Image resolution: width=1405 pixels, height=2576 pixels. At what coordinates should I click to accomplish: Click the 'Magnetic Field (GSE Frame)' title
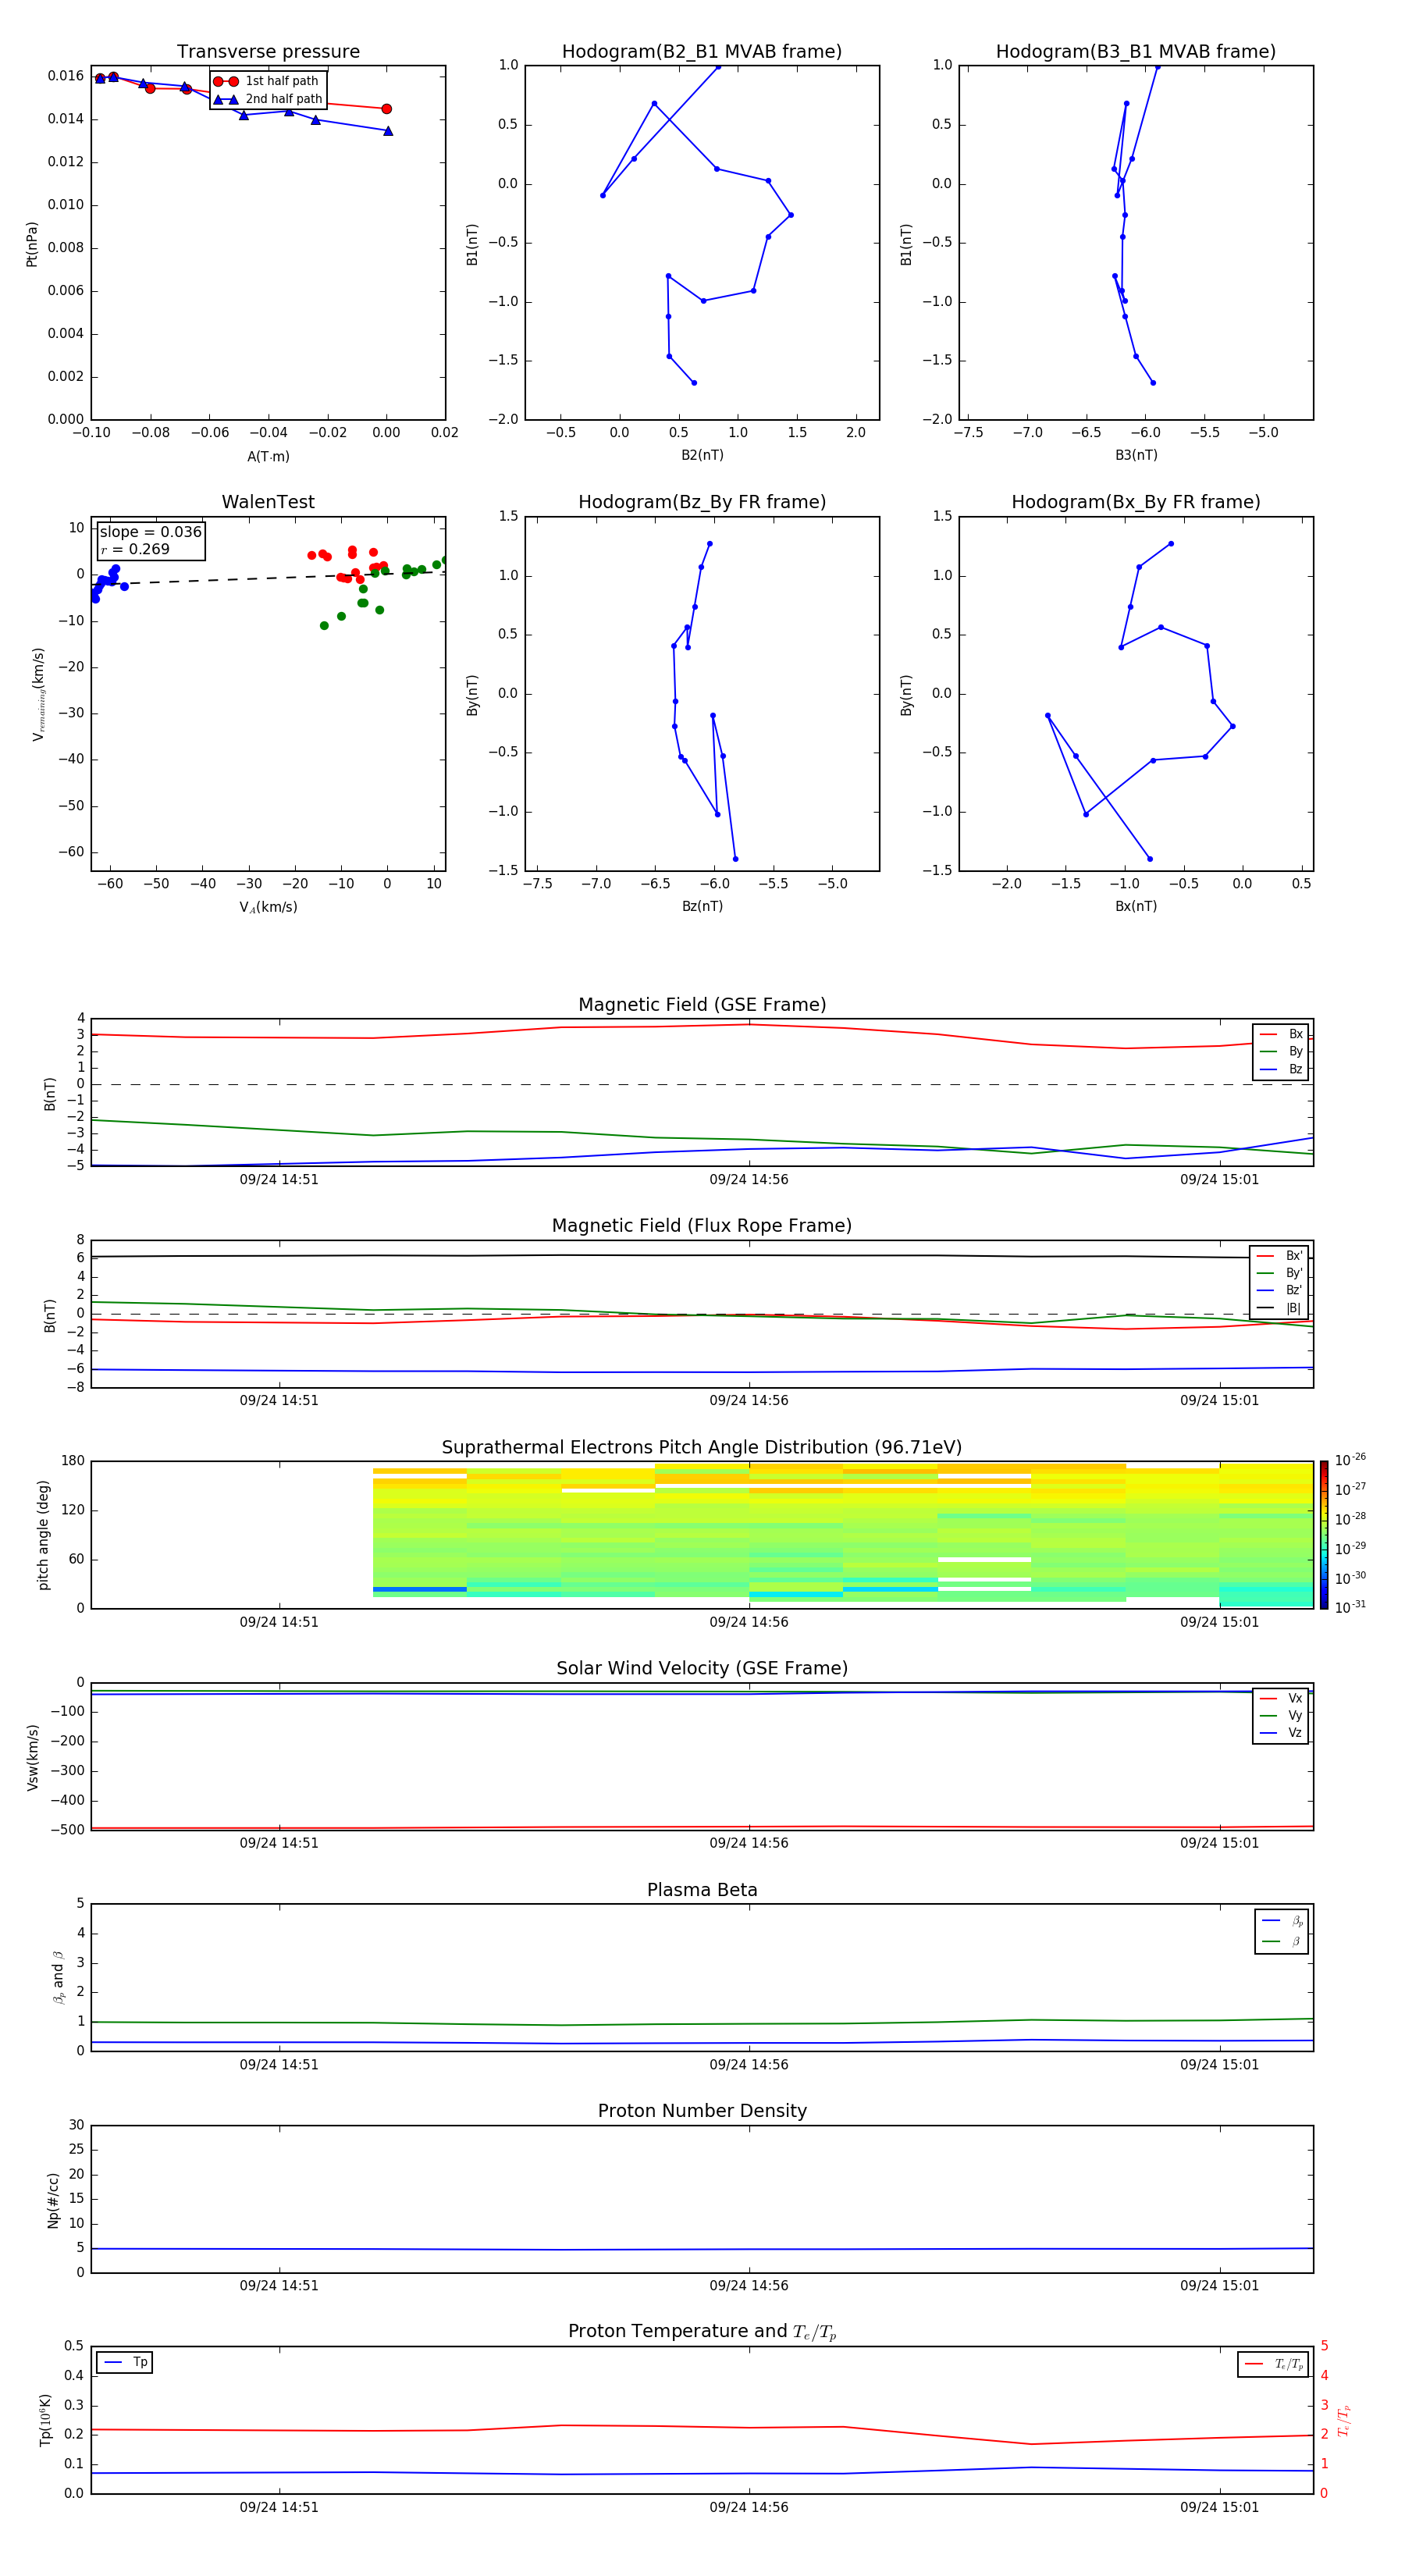point(702,1005)
